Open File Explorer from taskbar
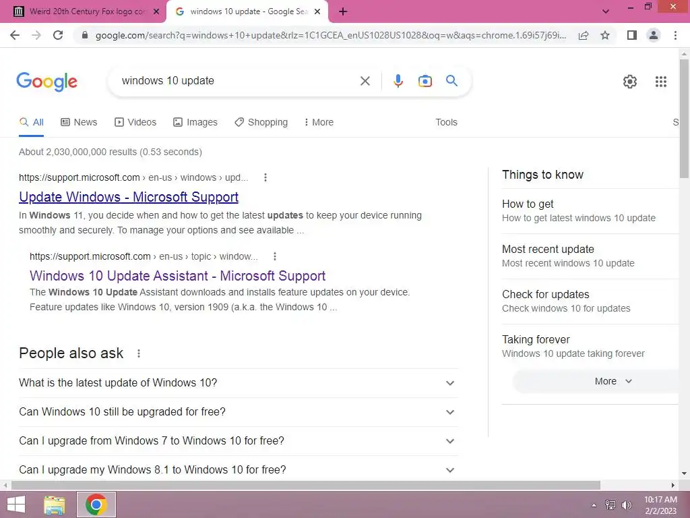The height and width of the screenshot is (518, 690). click(55, 505)
